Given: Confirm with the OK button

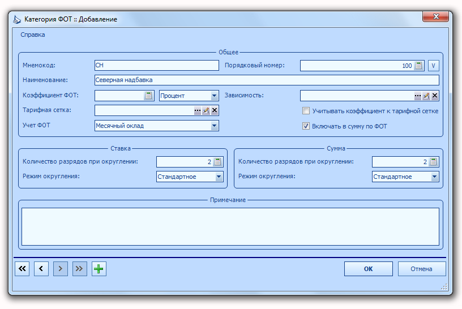Looking at the screenshot, I should (x=369, y=269).
